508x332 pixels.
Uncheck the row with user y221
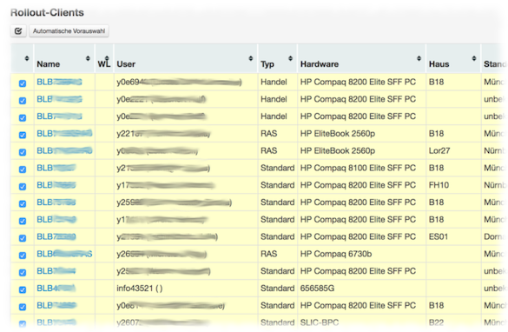pos(23,135)
